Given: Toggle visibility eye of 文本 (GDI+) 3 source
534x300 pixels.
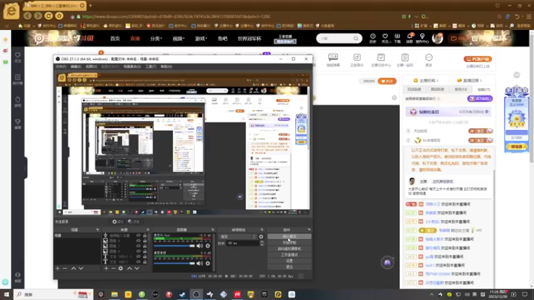Looking at the screenshot, I should pos(138,257).
